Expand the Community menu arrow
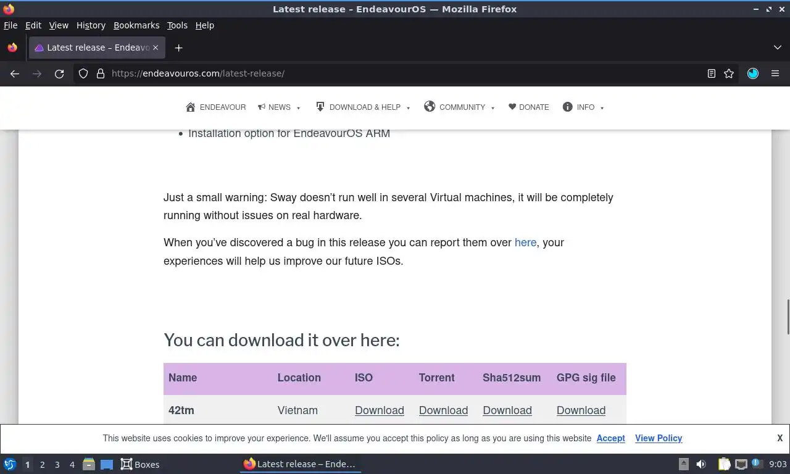The image size is (790, 474). pos(493,108)
